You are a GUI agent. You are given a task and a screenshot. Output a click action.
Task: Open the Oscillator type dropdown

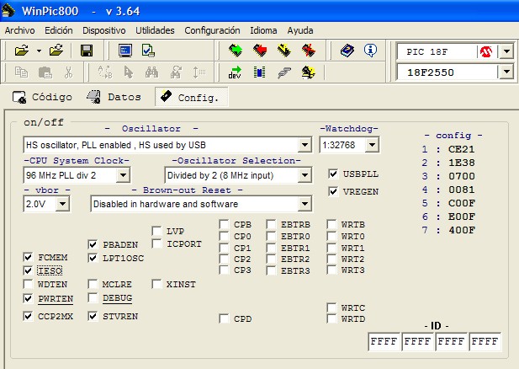click(x=305, y=146)
